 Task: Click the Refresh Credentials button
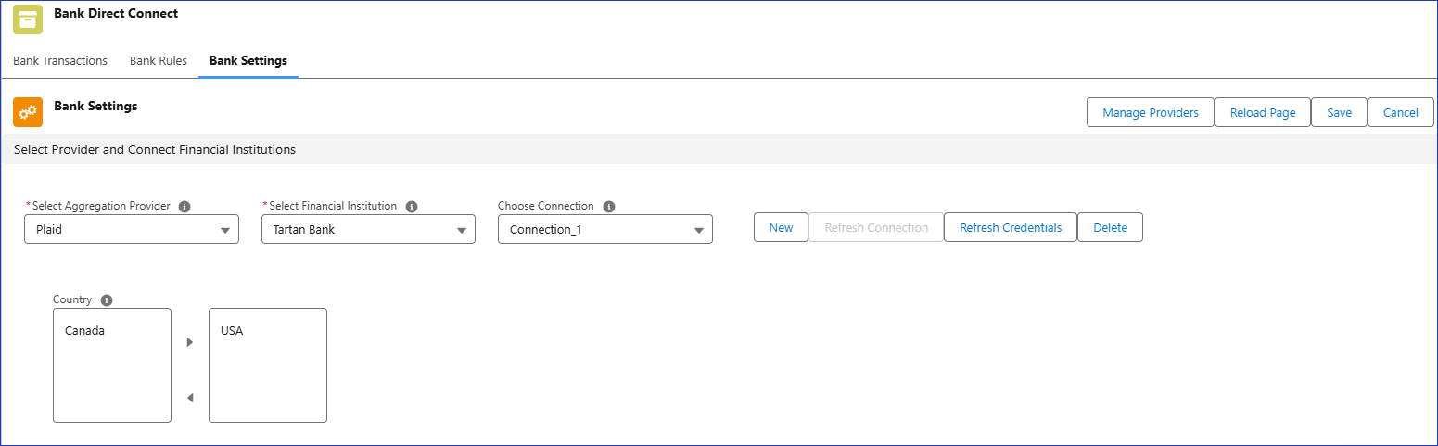1011,227
